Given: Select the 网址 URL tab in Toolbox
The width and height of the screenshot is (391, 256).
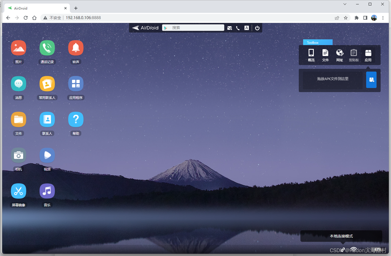Looking at the screenshot, I should pos(340,55).
